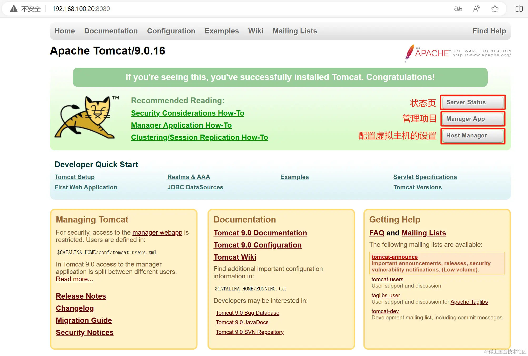528x356 pixels.
Task: Open the First Web Application link
Action: [86, 187]
